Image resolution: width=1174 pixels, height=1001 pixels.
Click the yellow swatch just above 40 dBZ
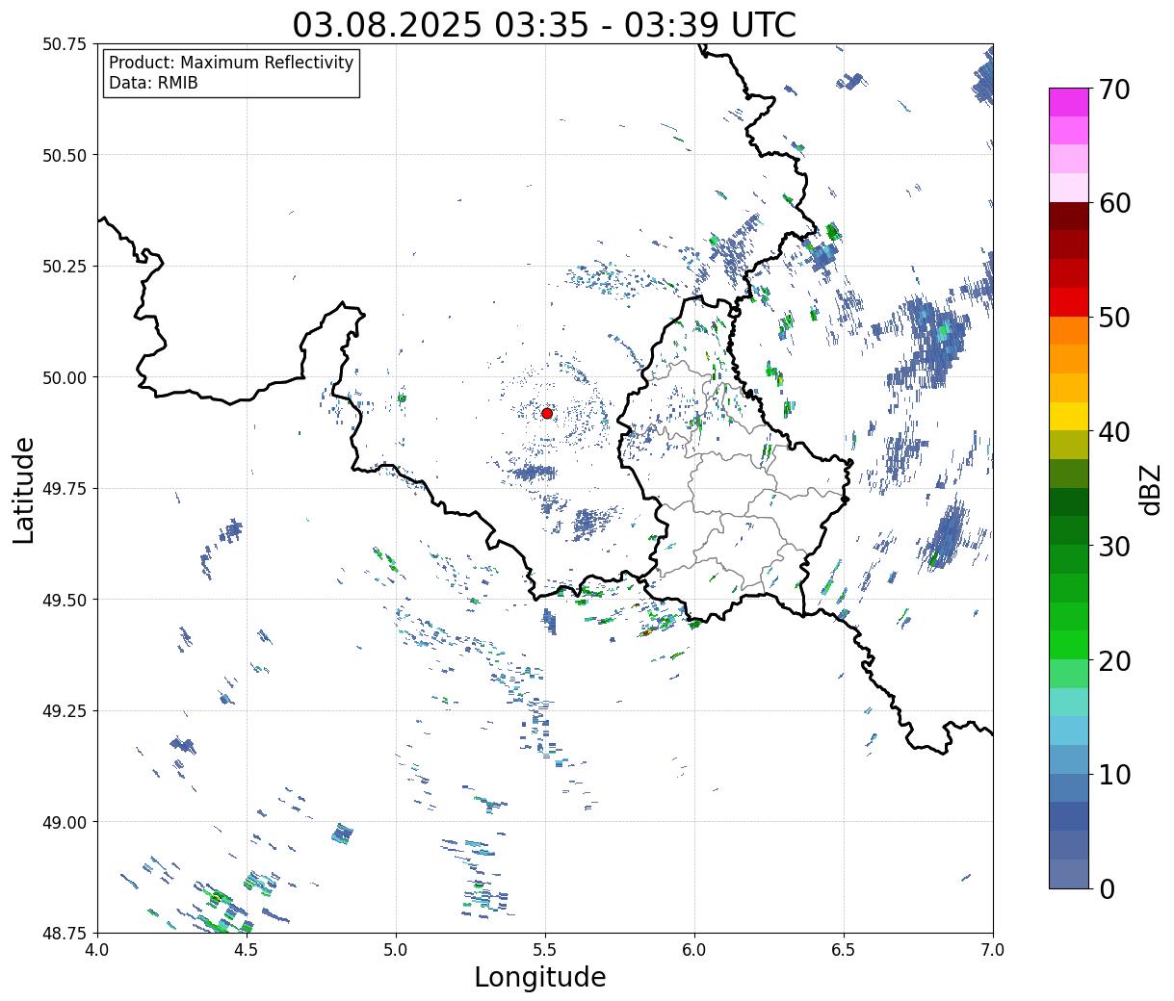(x=1069, y=417)
